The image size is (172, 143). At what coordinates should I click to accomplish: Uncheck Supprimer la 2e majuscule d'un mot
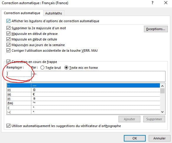9,28
